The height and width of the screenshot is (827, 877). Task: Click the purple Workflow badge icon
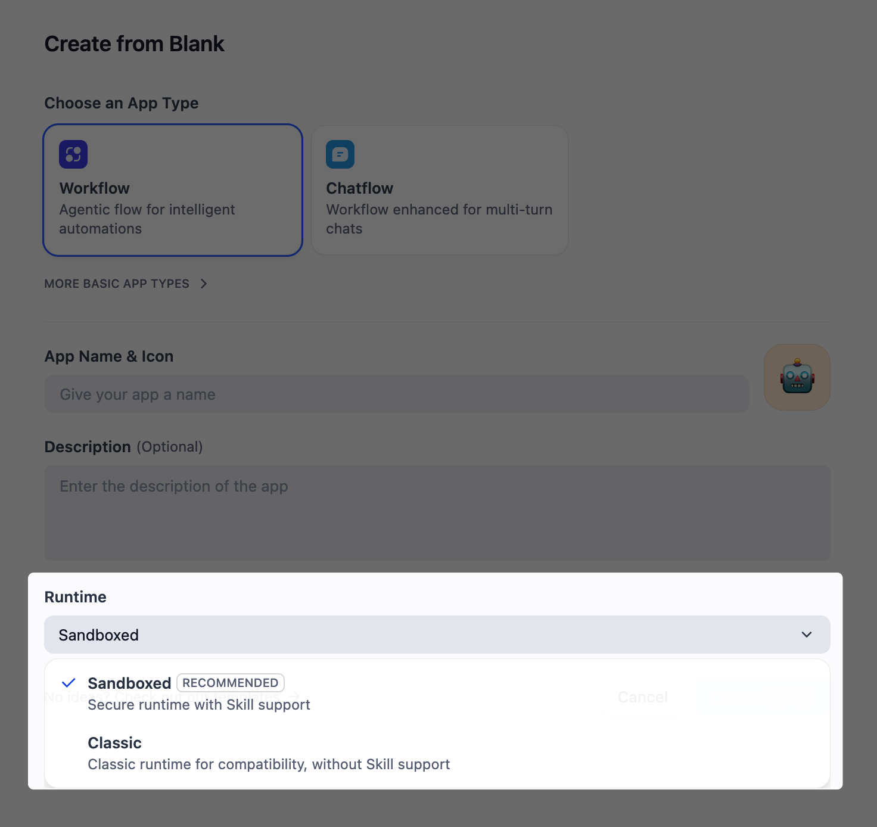(73, 154)
